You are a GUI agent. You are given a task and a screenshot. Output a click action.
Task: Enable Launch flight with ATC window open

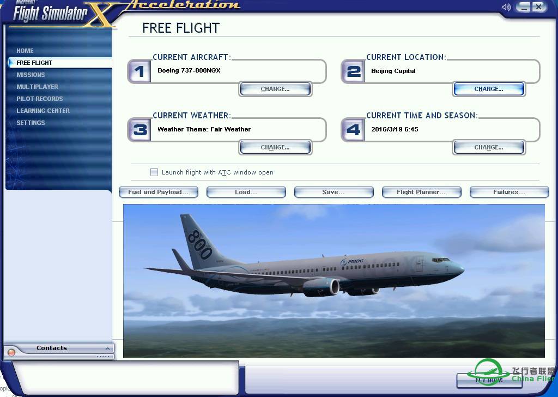point(154,172)
